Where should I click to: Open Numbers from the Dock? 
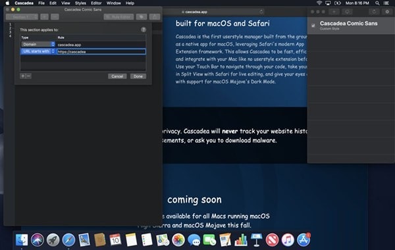tap(241, 239)
